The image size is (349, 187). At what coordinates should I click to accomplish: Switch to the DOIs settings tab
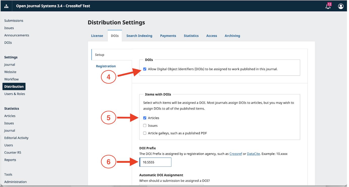pos(115,36)
